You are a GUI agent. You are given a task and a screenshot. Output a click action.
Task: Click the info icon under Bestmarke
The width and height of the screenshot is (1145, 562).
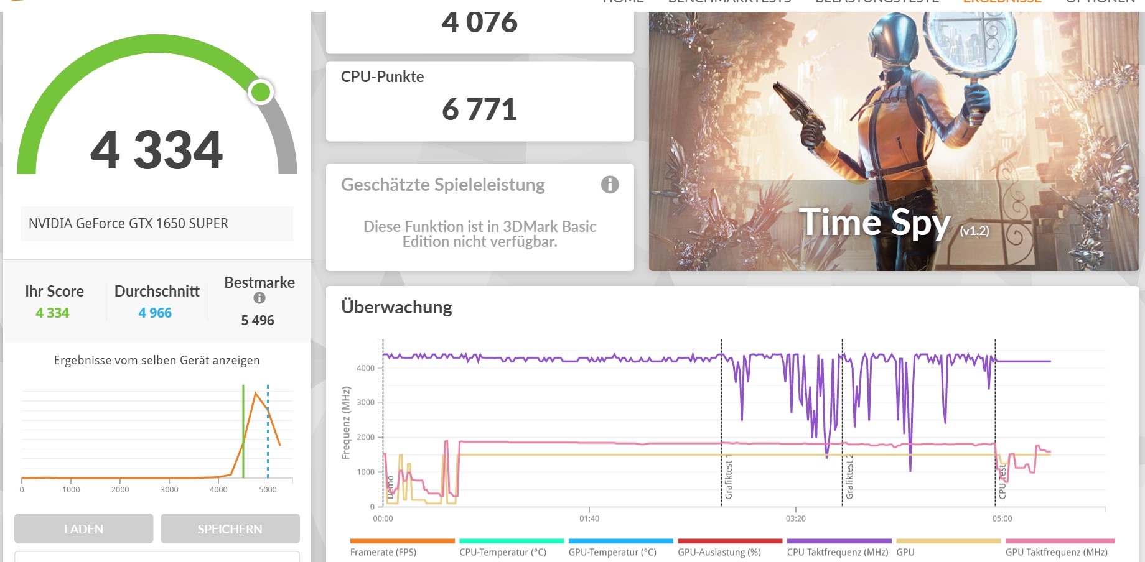pos(259,298)
